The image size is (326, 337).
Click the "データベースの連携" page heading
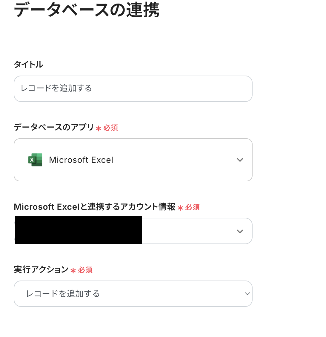pos(87,10)
